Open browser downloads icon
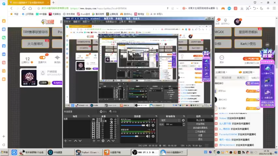Viewport: 278px width, 156px height. click(x=242, y=8)
